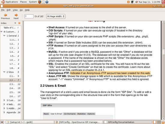Open the System menu in top panel
The width and height of the screenshot is (165, 124).
[33, 2]
